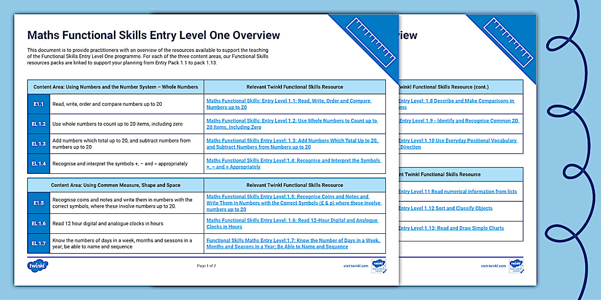
Task: Click the visit twinkl.com link on page one
Action: click(355, 266)
